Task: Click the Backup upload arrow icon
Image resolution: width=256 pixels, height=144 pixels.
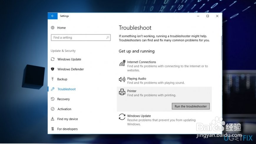Action: pos(52,79)
